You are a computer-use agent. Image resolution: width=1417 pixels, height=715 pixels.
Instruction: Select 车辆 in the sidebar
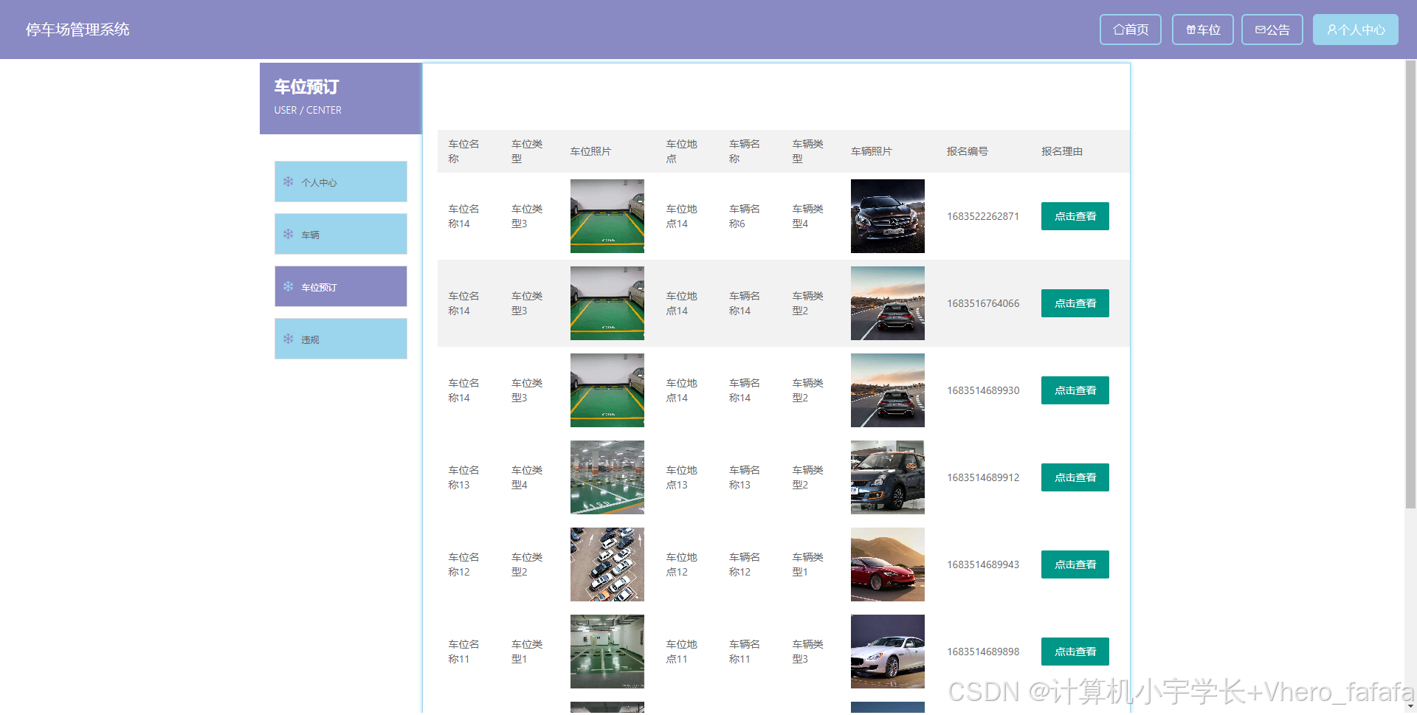(x=340, y=234)
